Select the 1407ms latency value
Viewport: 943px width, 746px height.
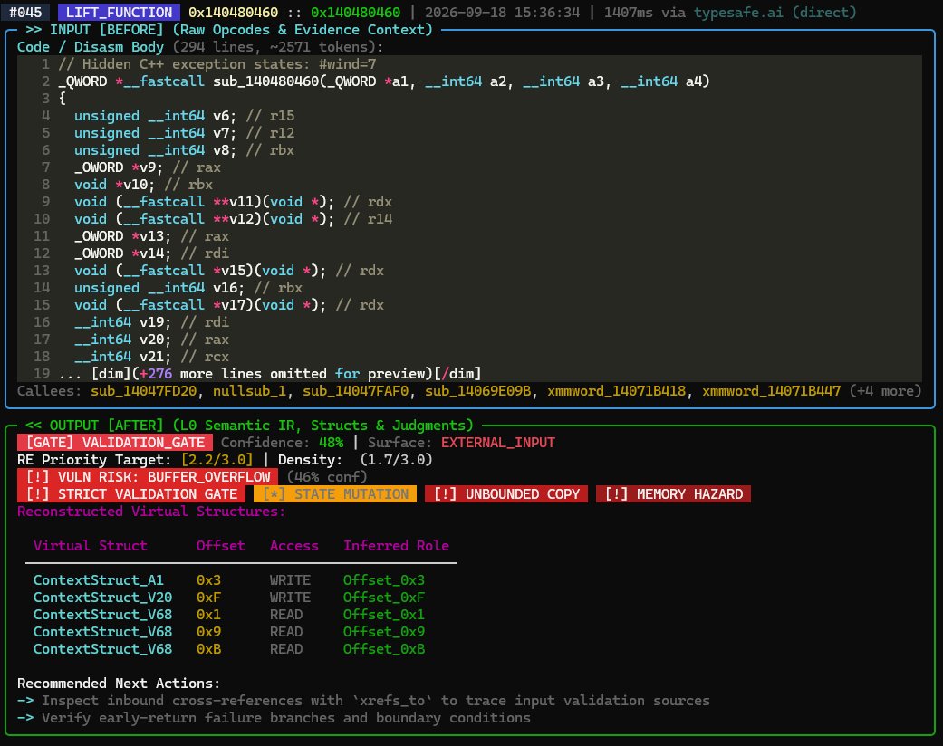pos(629,12)
